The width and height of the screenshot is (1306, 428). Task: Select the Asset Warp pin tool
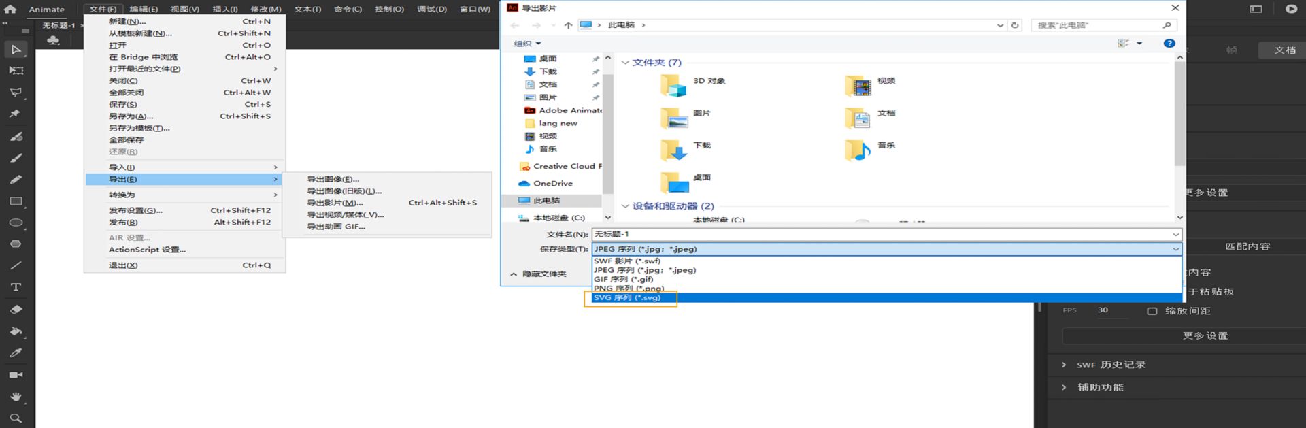click(x=15, y=114)
